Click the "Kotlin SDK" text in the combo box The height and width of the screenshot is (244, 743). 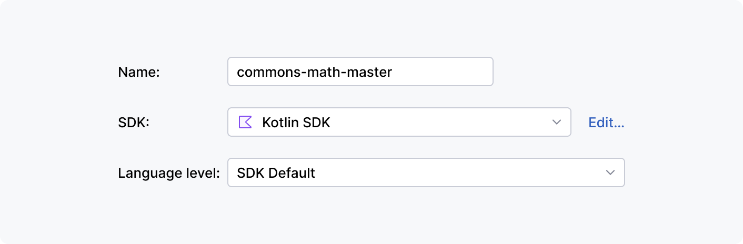[296, 123]
